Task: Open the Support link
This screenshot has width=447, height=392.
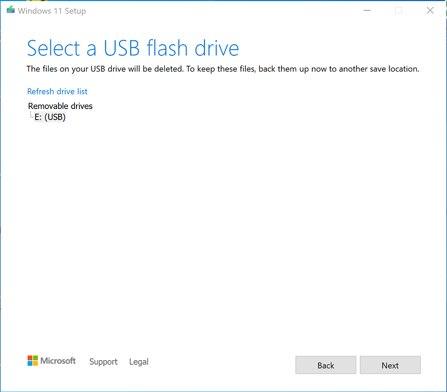Action: [103, 361]
